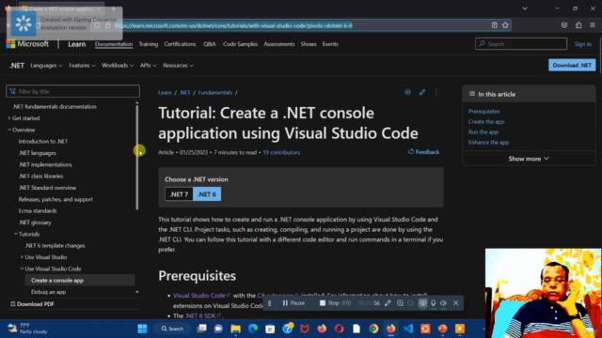Open more actions ellipsis above title
Screen dimensions: 602x338
(436, 92)
